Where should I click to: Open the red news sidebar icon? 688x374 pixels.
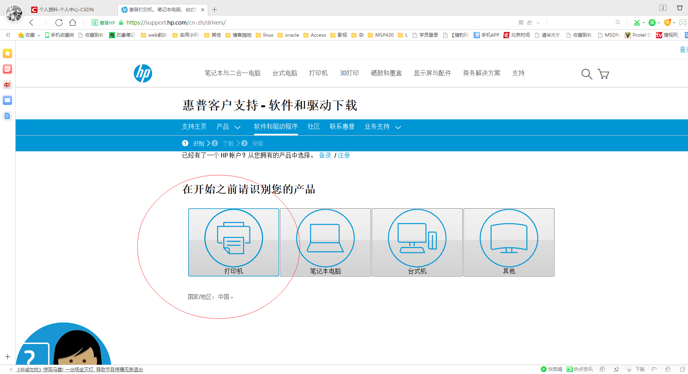coord(7,69)
